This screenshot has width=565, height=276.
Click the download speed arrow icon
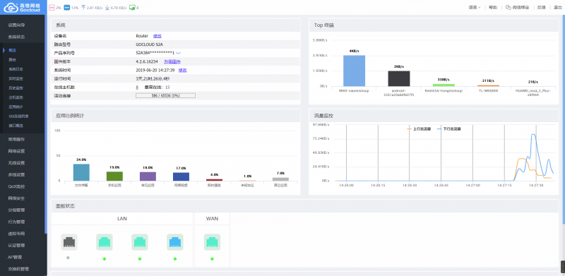[107, 8]
